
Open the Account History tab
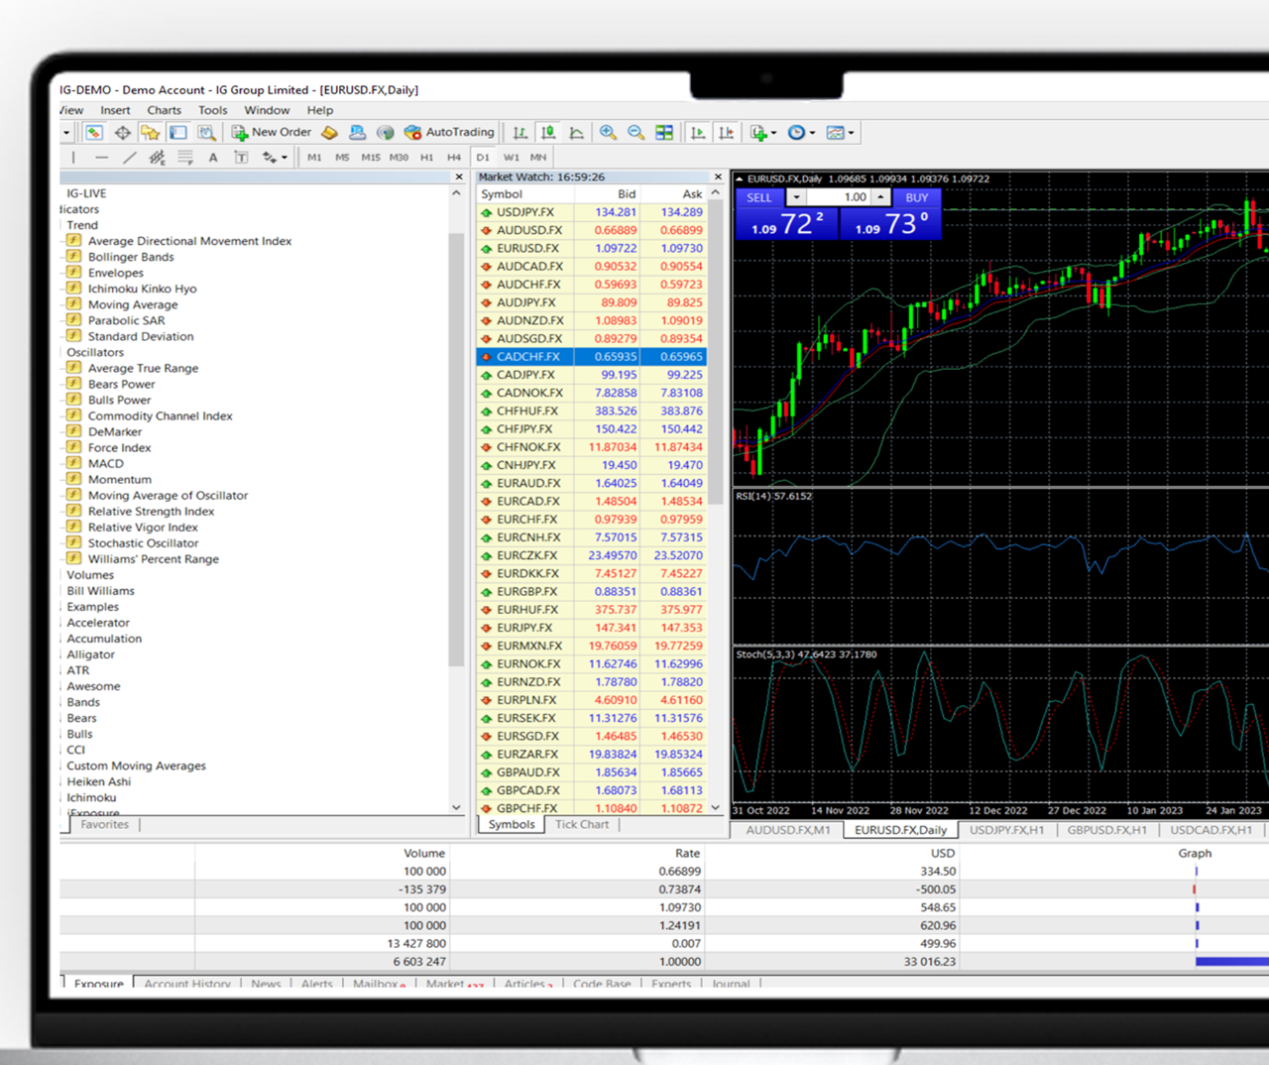[186, 984]
